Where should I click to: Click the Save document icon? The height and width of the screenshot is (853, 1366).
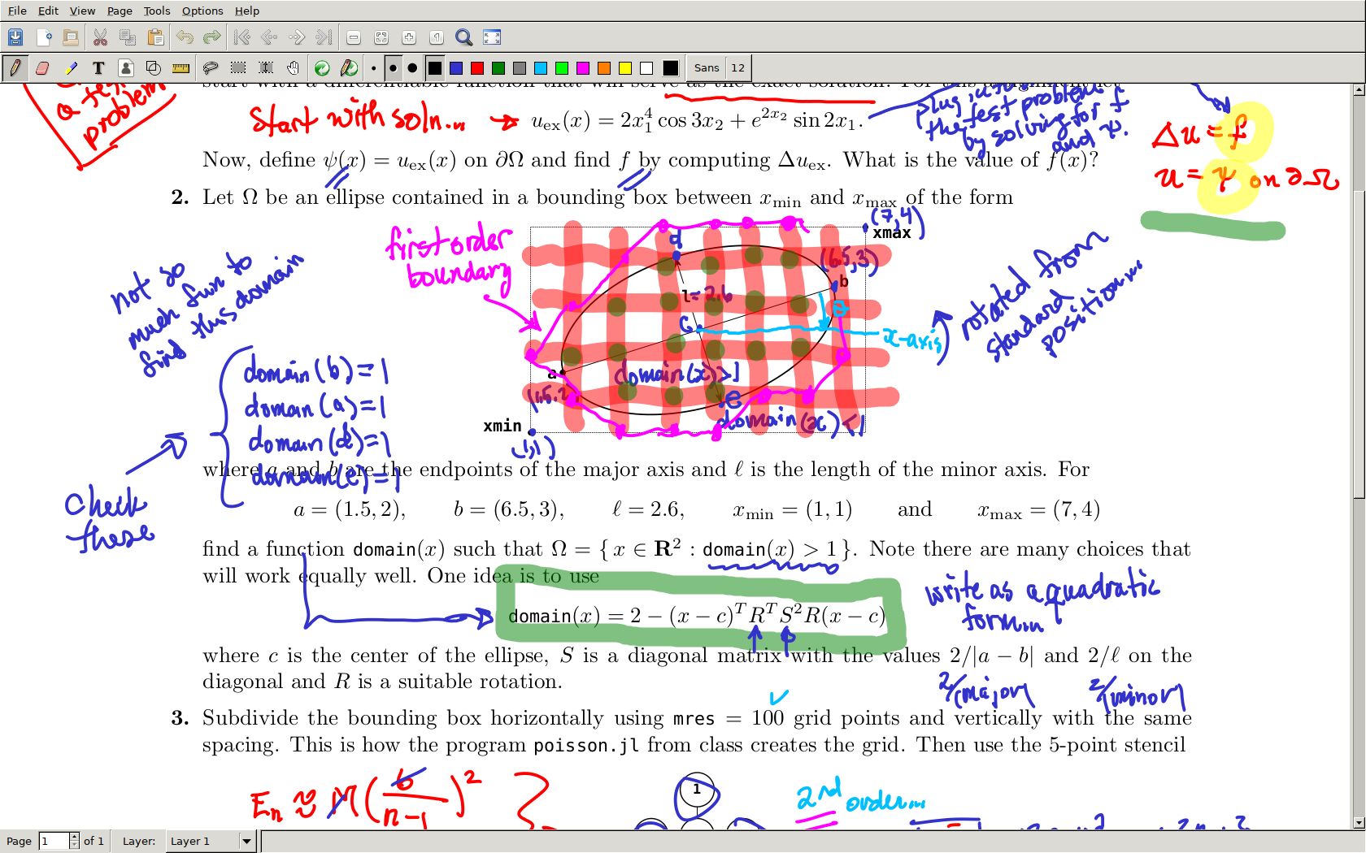pyautogui.click(x=15, y=37)
